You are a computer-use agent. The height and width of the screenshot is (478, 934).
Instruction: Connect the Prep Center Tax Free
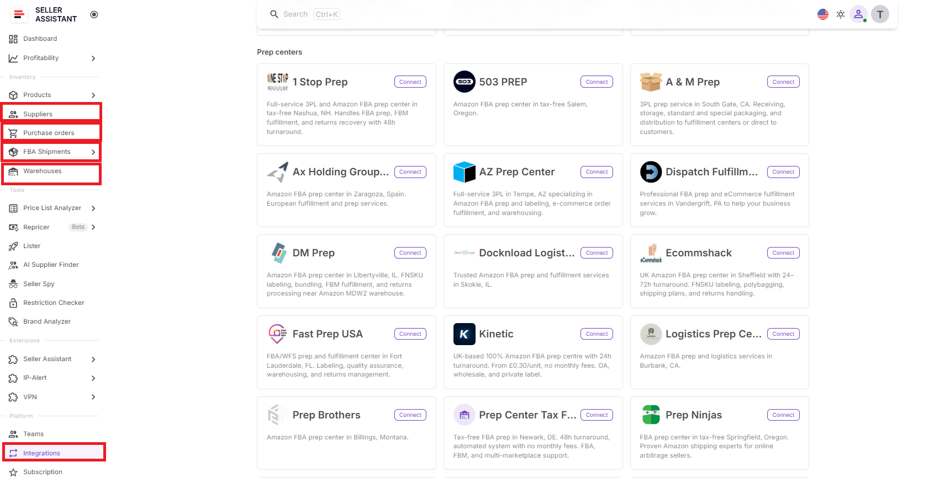[x=597, y=415]
